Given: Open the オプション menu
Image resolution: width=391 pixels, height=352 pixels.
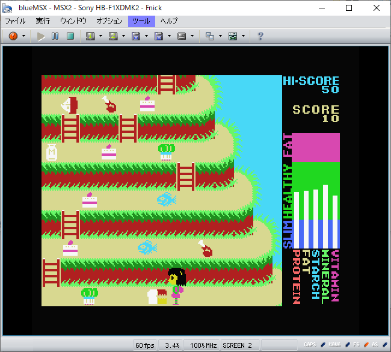Looking at the screenshot, I should point(109,21).
